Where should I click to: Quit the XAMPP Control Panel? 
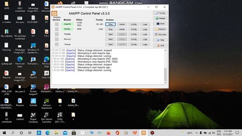click(160, 45)
